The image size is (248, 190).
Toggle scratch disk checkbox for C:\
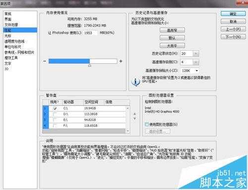(x=55, y=108)
